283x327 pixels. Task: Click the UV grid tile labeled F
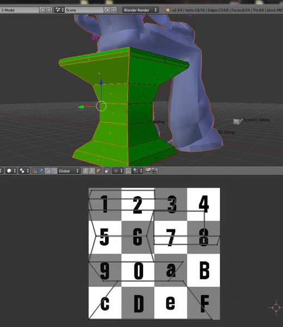coord(204,303)
